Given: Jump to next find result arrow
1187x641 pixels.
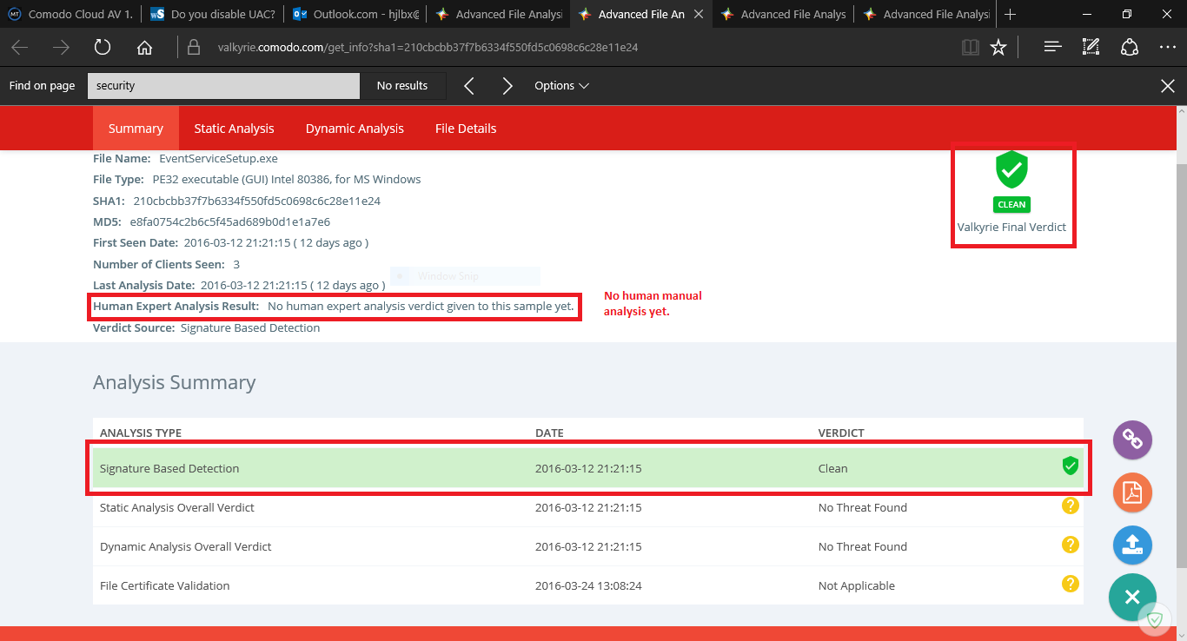Looking at the screenshot, I should tap(507, 86).
